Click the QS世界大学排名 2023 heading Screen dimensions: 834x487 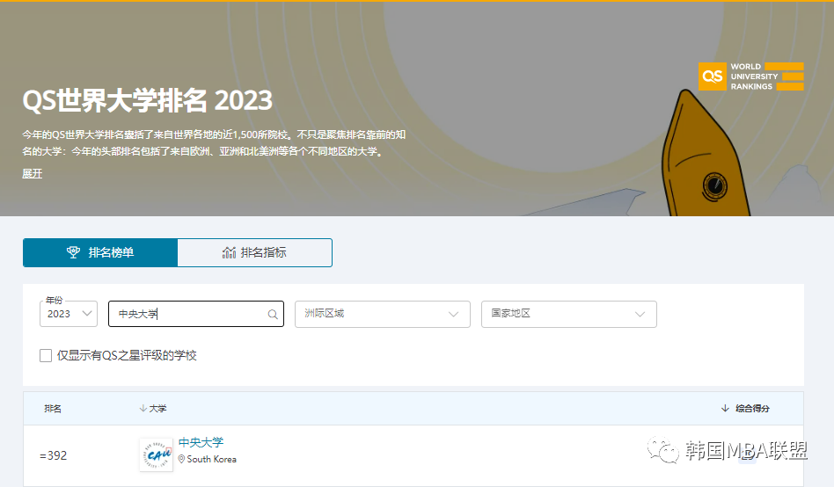147,100
